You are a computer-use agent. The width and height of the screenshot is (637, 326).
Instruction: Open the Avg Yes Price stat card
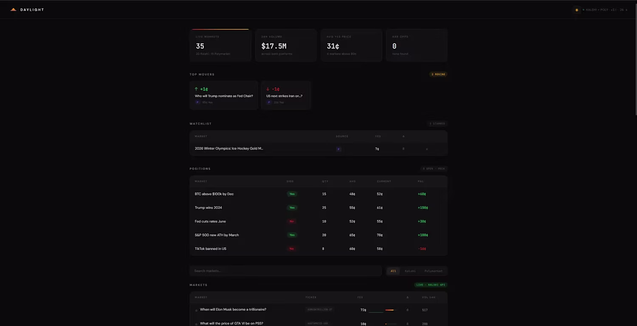click(351, 45)
